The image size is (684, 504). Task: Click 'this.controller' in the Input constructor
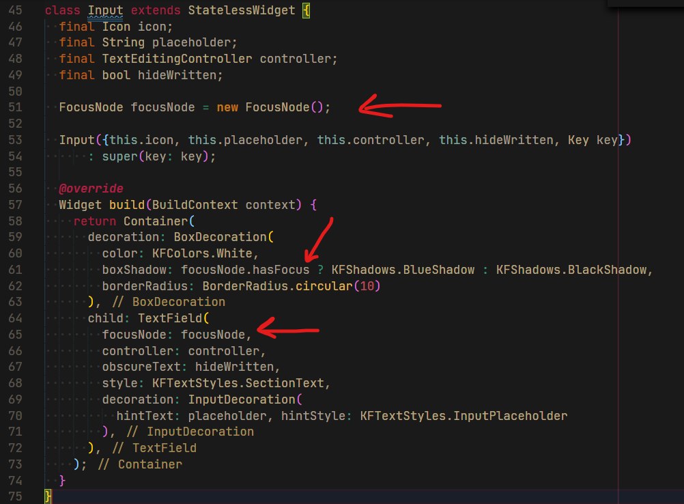(x=371, y=140)
